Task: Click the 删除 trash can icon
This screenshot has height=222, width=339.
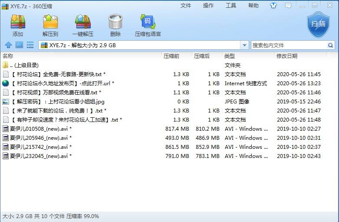Action: coord(115,26)
